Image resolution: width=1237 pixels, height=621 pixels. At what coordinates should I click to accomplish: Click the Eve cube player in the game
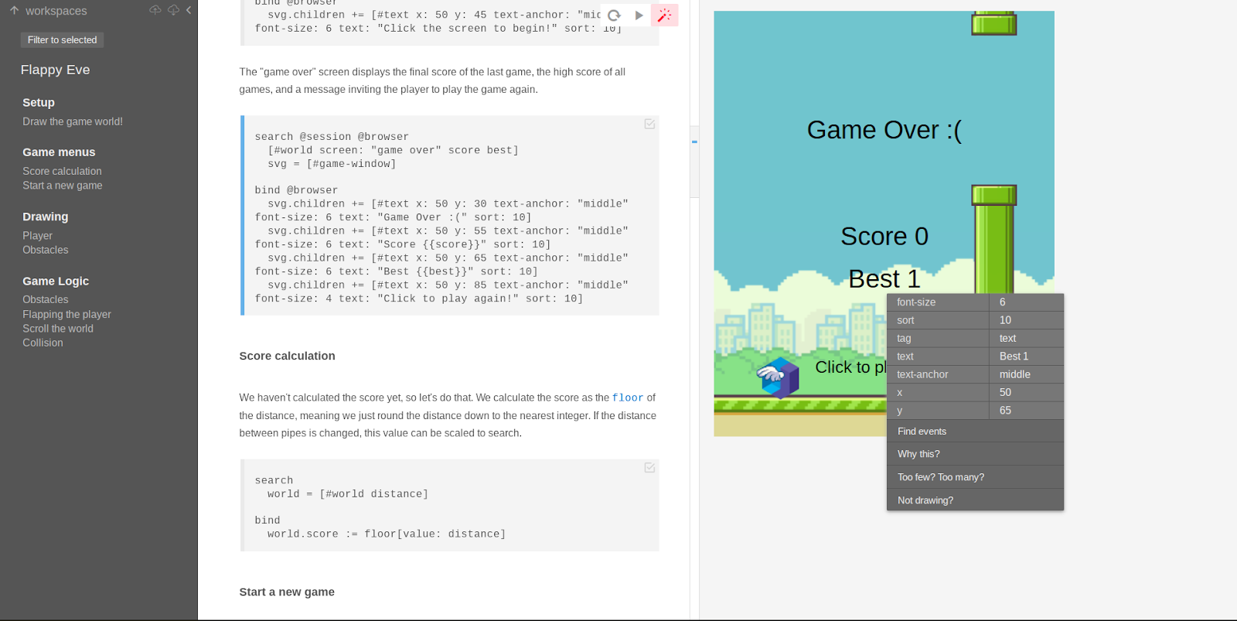[779, 377]
